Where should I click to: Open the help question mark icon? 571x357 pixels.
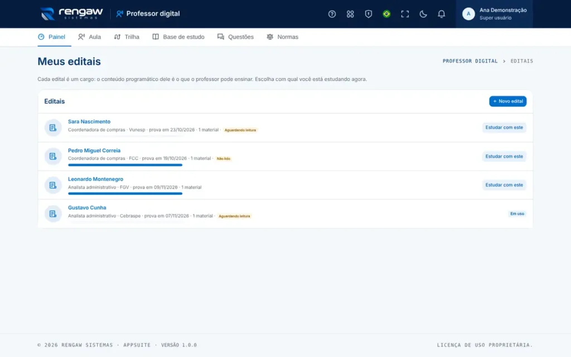point(332,14)
